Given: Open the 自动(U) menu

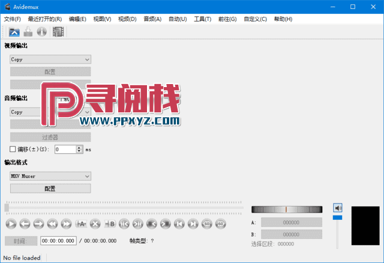Looking at the screenshot, I should (178, 19).
